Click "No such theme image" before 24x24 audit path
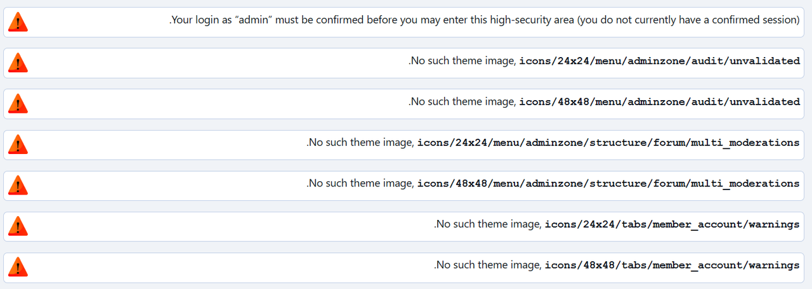This screenshot has height=289, width=812. point(462,61)
